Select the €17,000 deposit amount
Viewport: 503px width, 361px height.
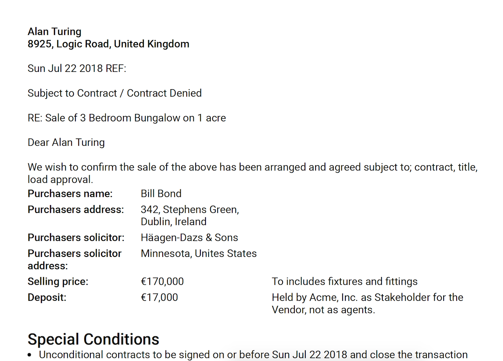(x=159, y=297)
